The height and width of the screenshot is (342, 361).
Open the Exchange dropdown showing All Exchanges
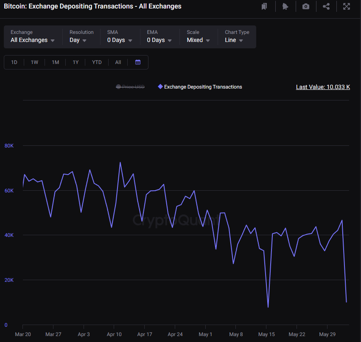(33, 37)
